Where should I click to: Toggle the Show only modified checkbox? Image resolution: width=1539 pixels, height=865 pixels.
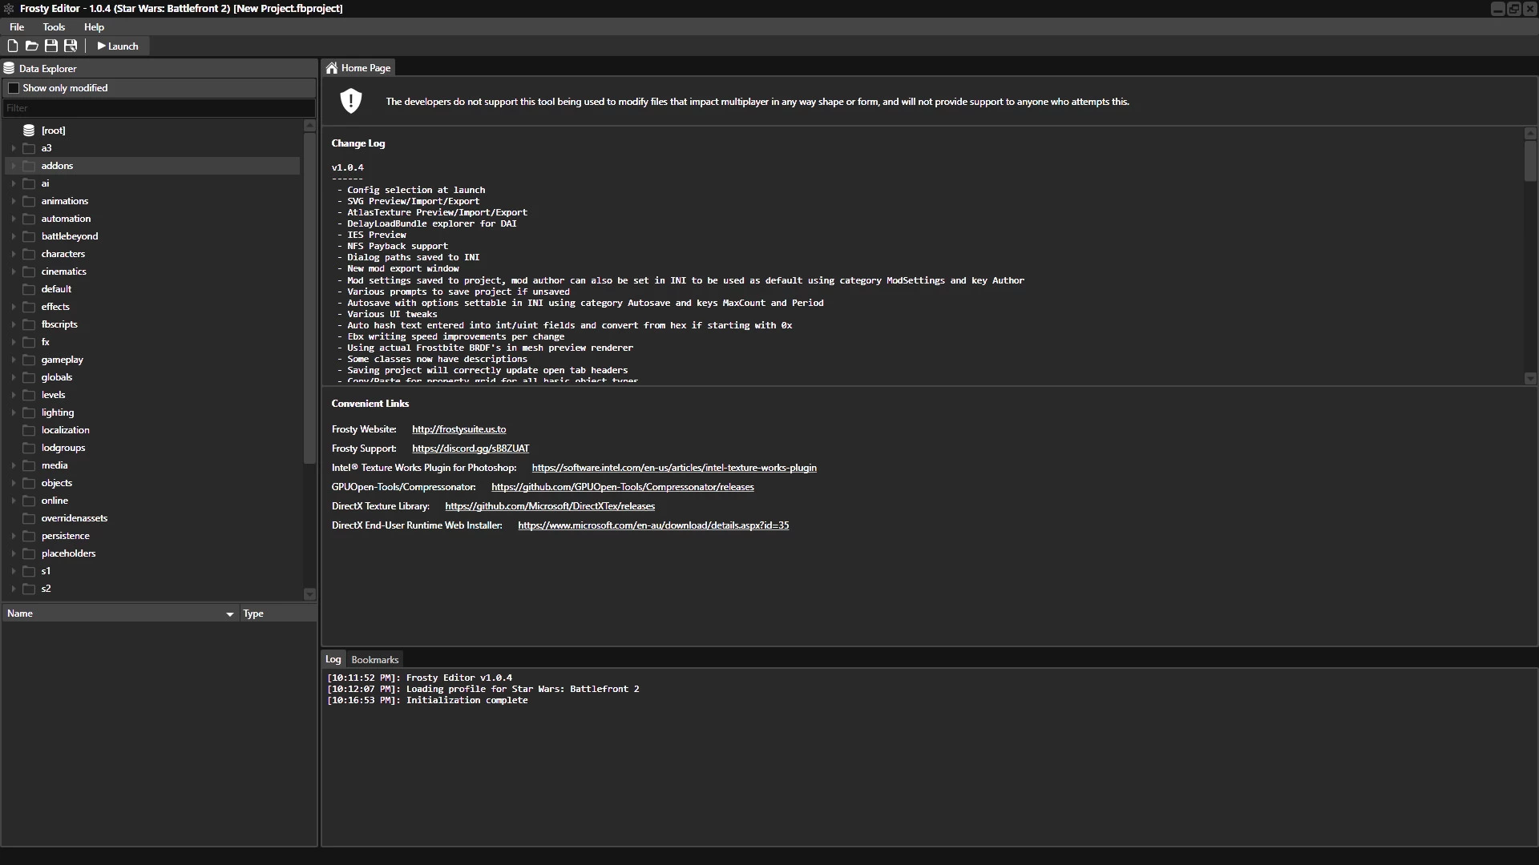tap(14, 87)
